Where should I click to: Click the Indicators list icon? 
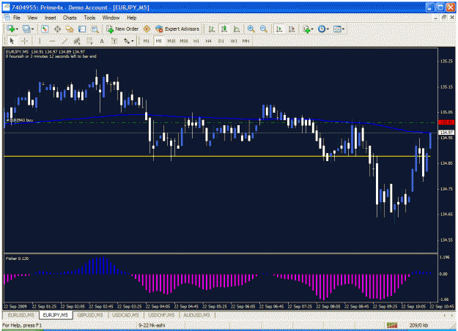coord(306,29)
